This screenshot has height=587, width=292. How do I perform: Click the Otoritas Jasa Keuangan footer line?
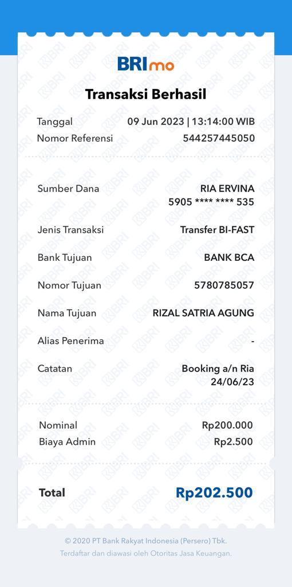146,553
